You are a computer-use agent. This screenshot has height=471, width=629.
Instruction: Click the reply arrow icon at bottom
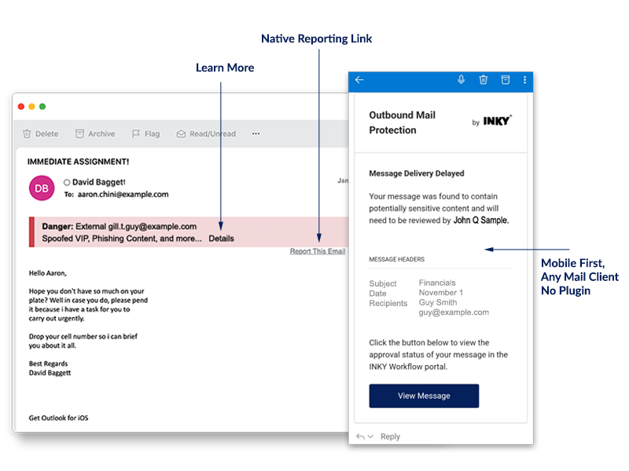[360, 436]
